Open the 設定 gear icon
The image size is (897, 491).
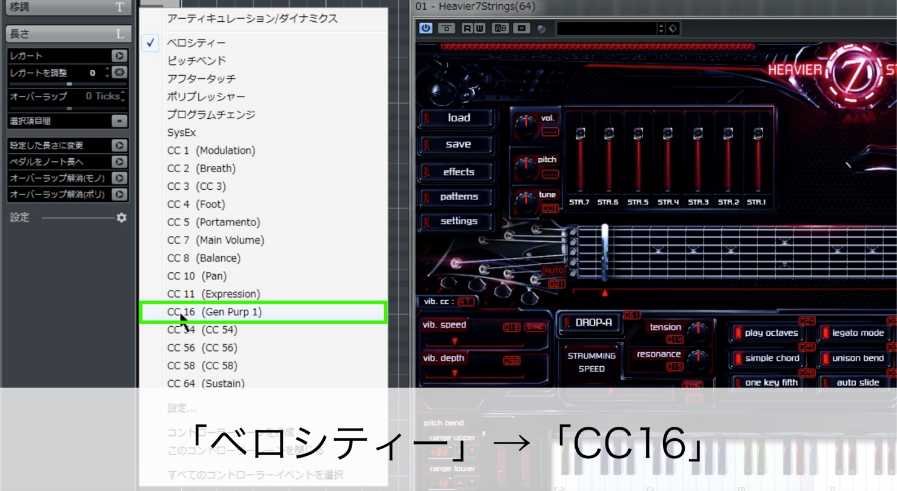pyautogui.click(x=121, y=218)
